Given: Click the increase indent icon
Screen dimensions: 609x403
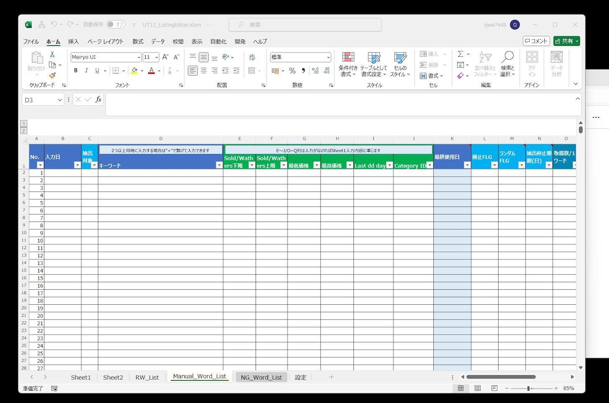Looking at the screenshot, I should tap(236, 71).
